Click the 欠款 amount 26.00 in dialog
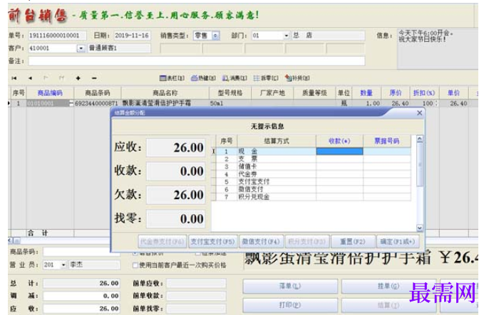The width and height of the screenshot is (489, 315). point(175,195)
